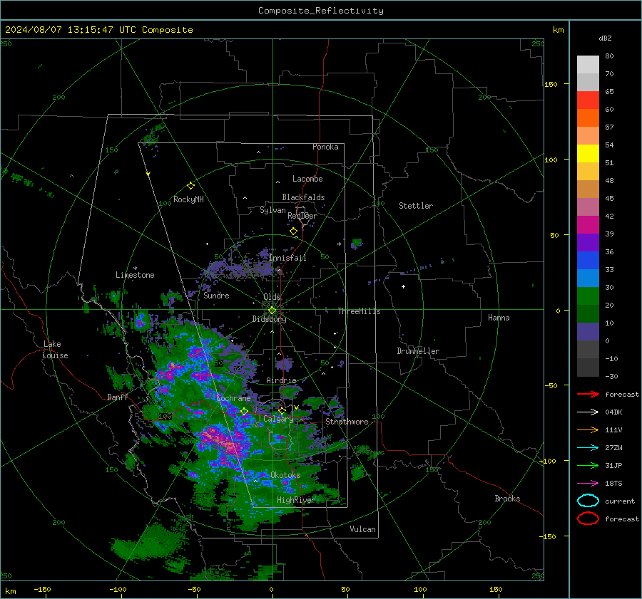Click the Banff town label
The height and width of the screenshot is (599, 642).
click(x=118, y=397)
